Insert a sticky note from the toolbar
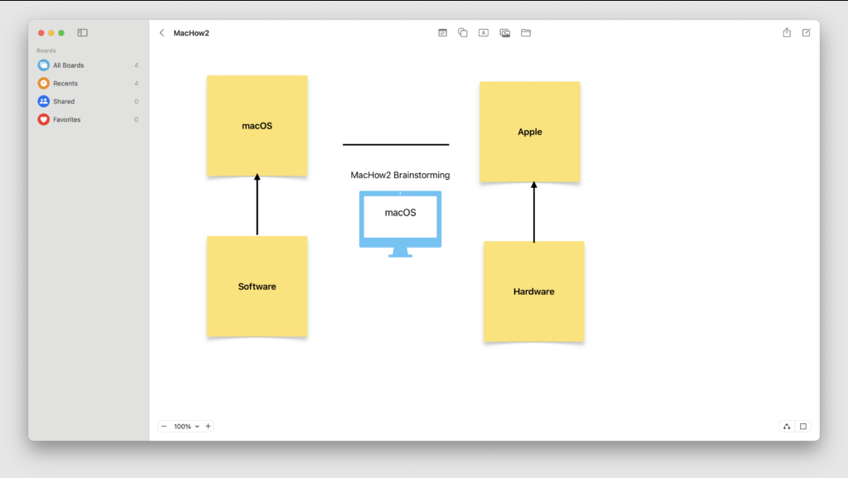 [442, 33]
